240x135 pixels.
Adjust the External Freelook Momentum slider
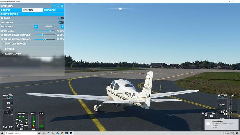click(x=45, y=39)
